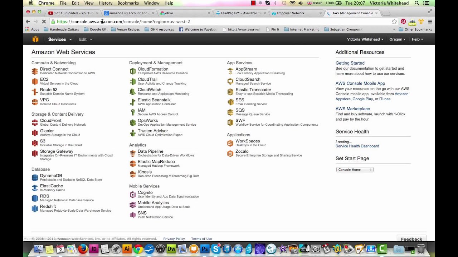Image resolution: width=458 pixels, height=257 pixels.
Task: Bookmark page with the star icon
Action: tap(394, 22)
